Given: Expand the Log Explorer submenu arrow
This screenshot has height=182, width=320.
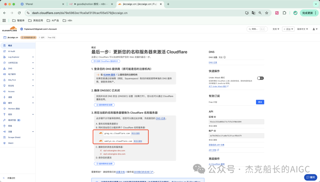Looking at the screenshot, I should (x=33, y=57).
